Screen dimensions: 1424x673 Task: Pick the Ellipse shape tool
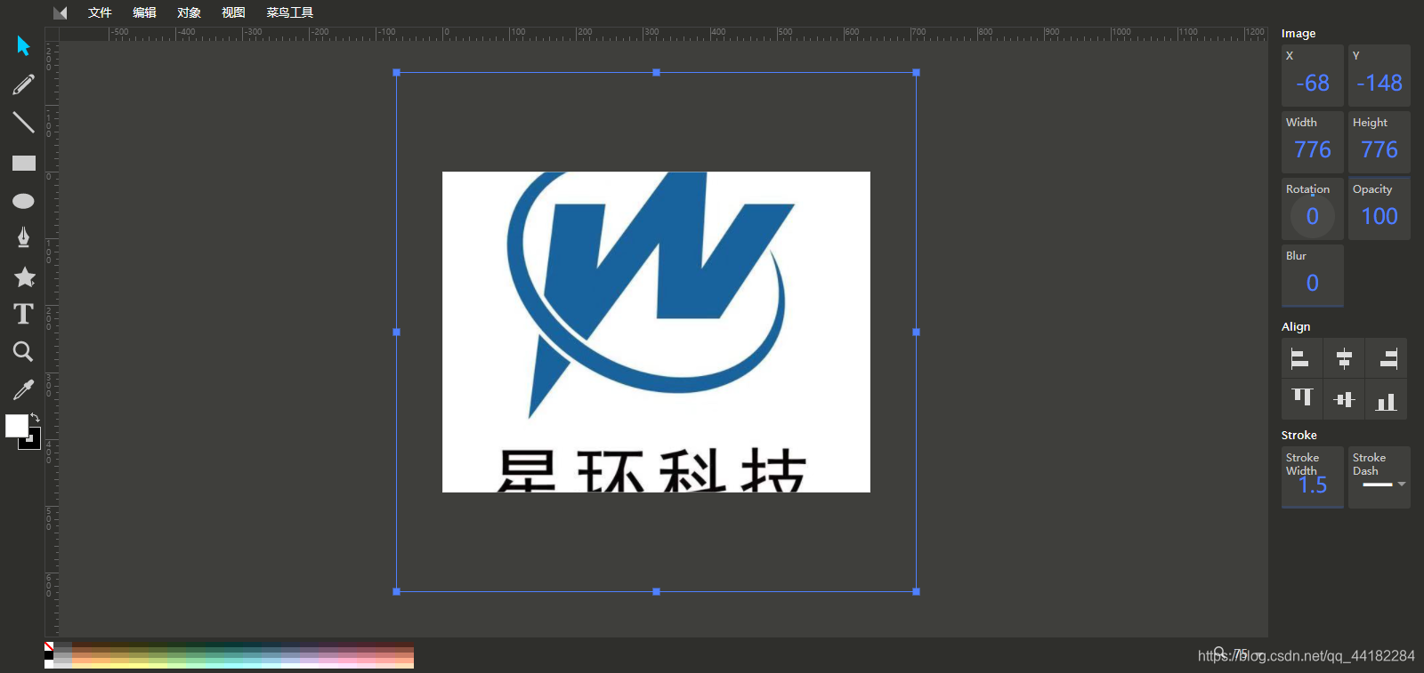click(23, 201)
